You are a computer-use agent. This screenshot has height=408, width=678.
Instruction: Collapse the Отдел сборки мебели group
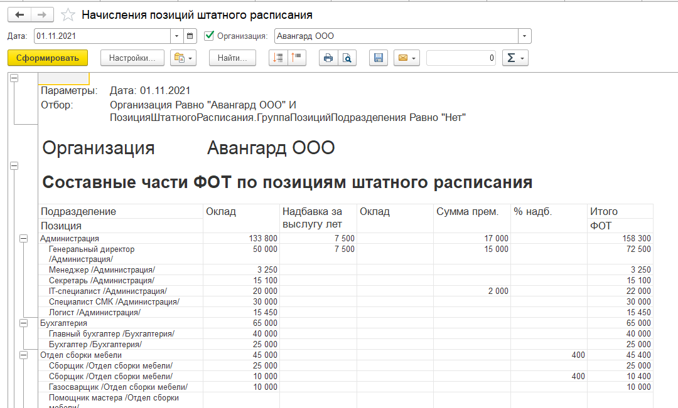point(24,355)
